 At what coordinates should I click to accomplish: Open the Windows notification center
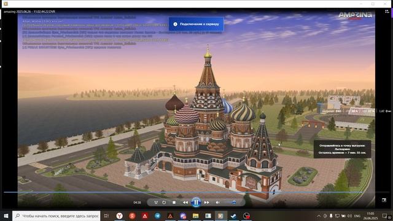tap(385, 215)
